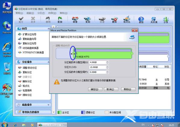Open 我的电脑 desktop icon

coord(7,8)
